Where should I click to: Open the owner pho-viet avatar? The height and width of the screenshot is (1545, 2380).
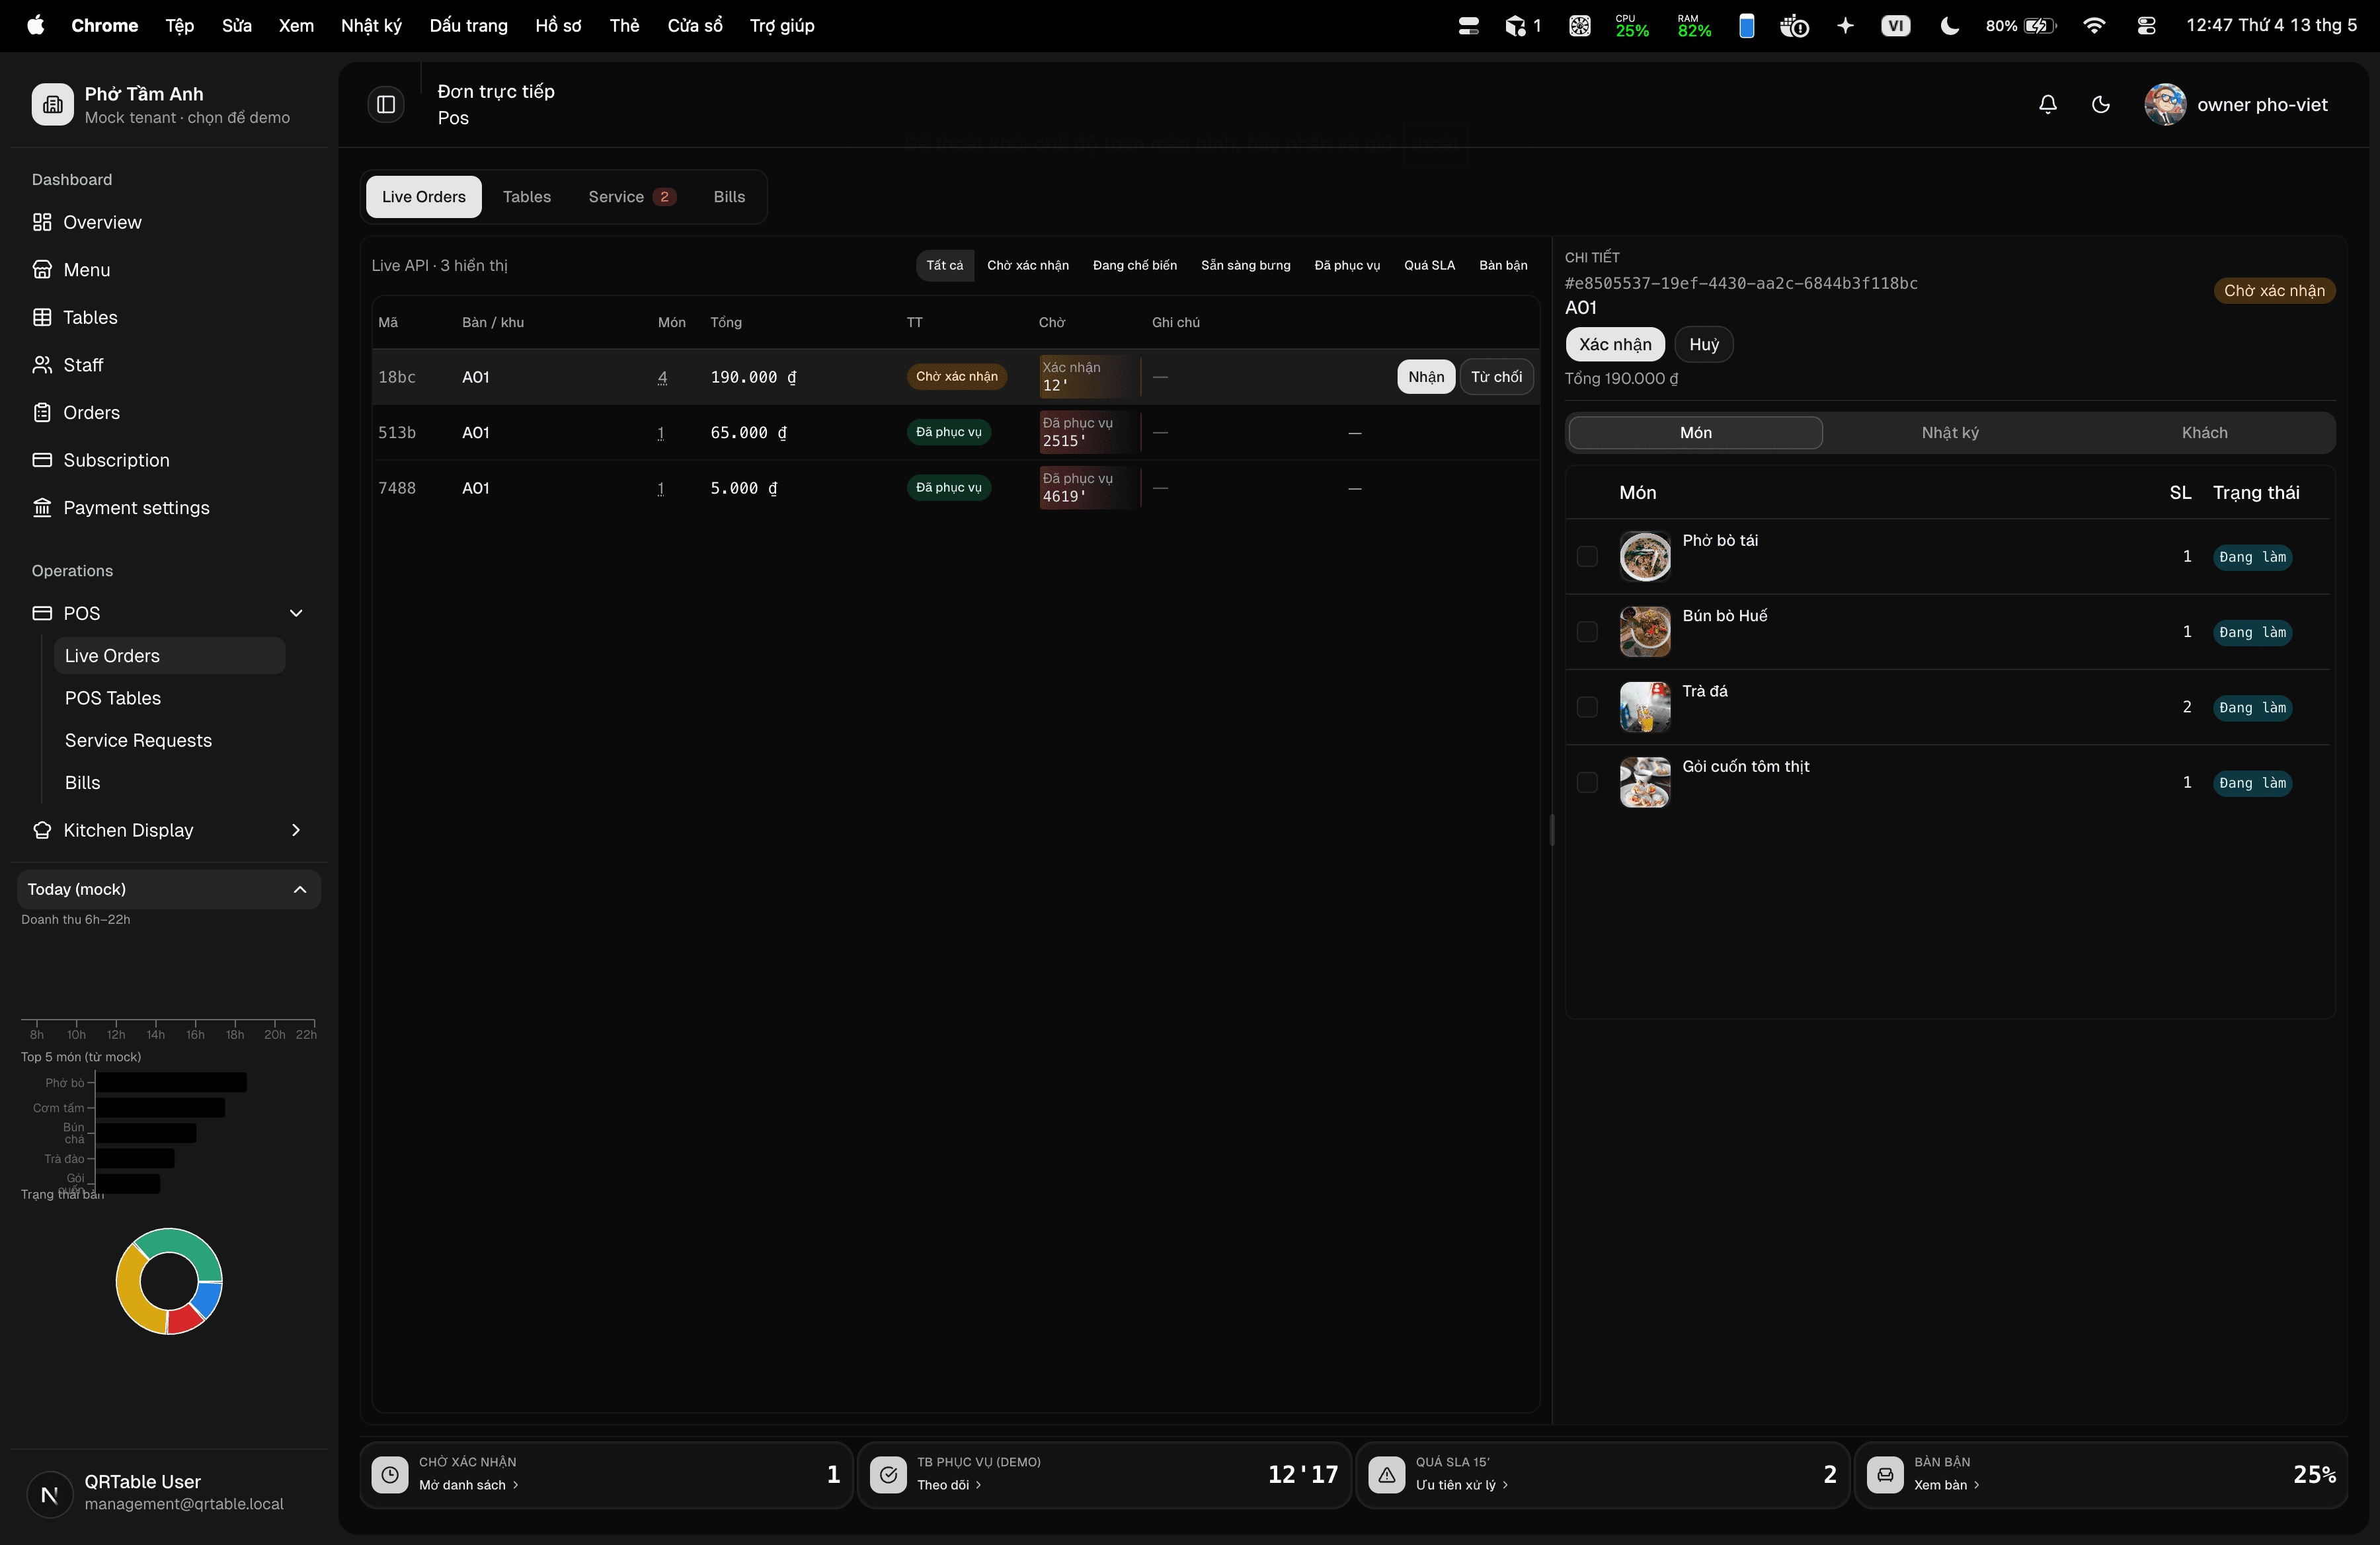pos(2165,105)
